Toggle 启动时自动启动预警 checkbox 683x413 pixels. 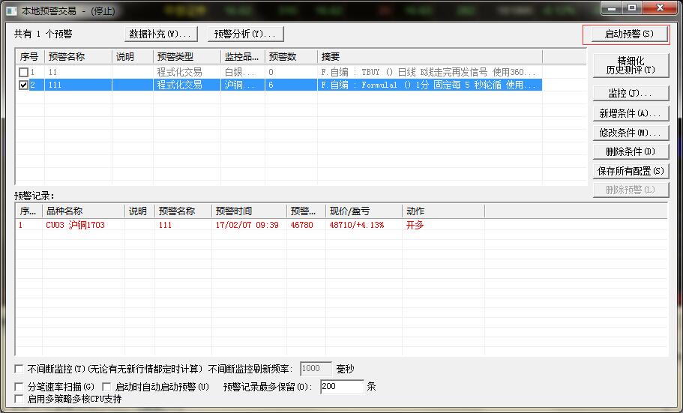click(x=106, y=387)
